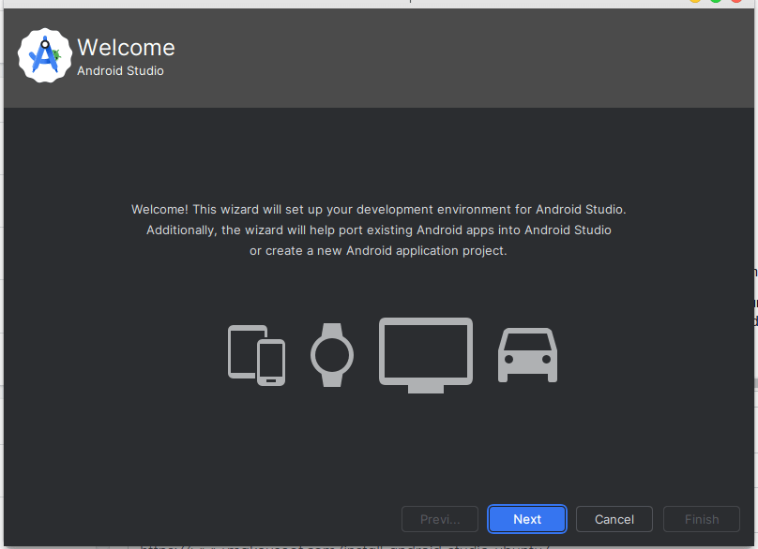Click the Wear OS watch icon

click(x=332, y=355)
